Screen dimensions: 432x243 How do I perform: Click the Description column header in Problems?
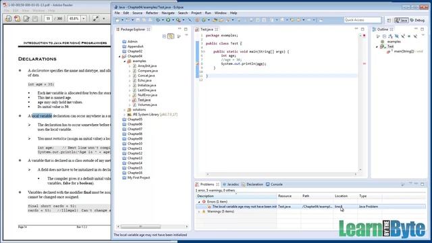point(236,196)
